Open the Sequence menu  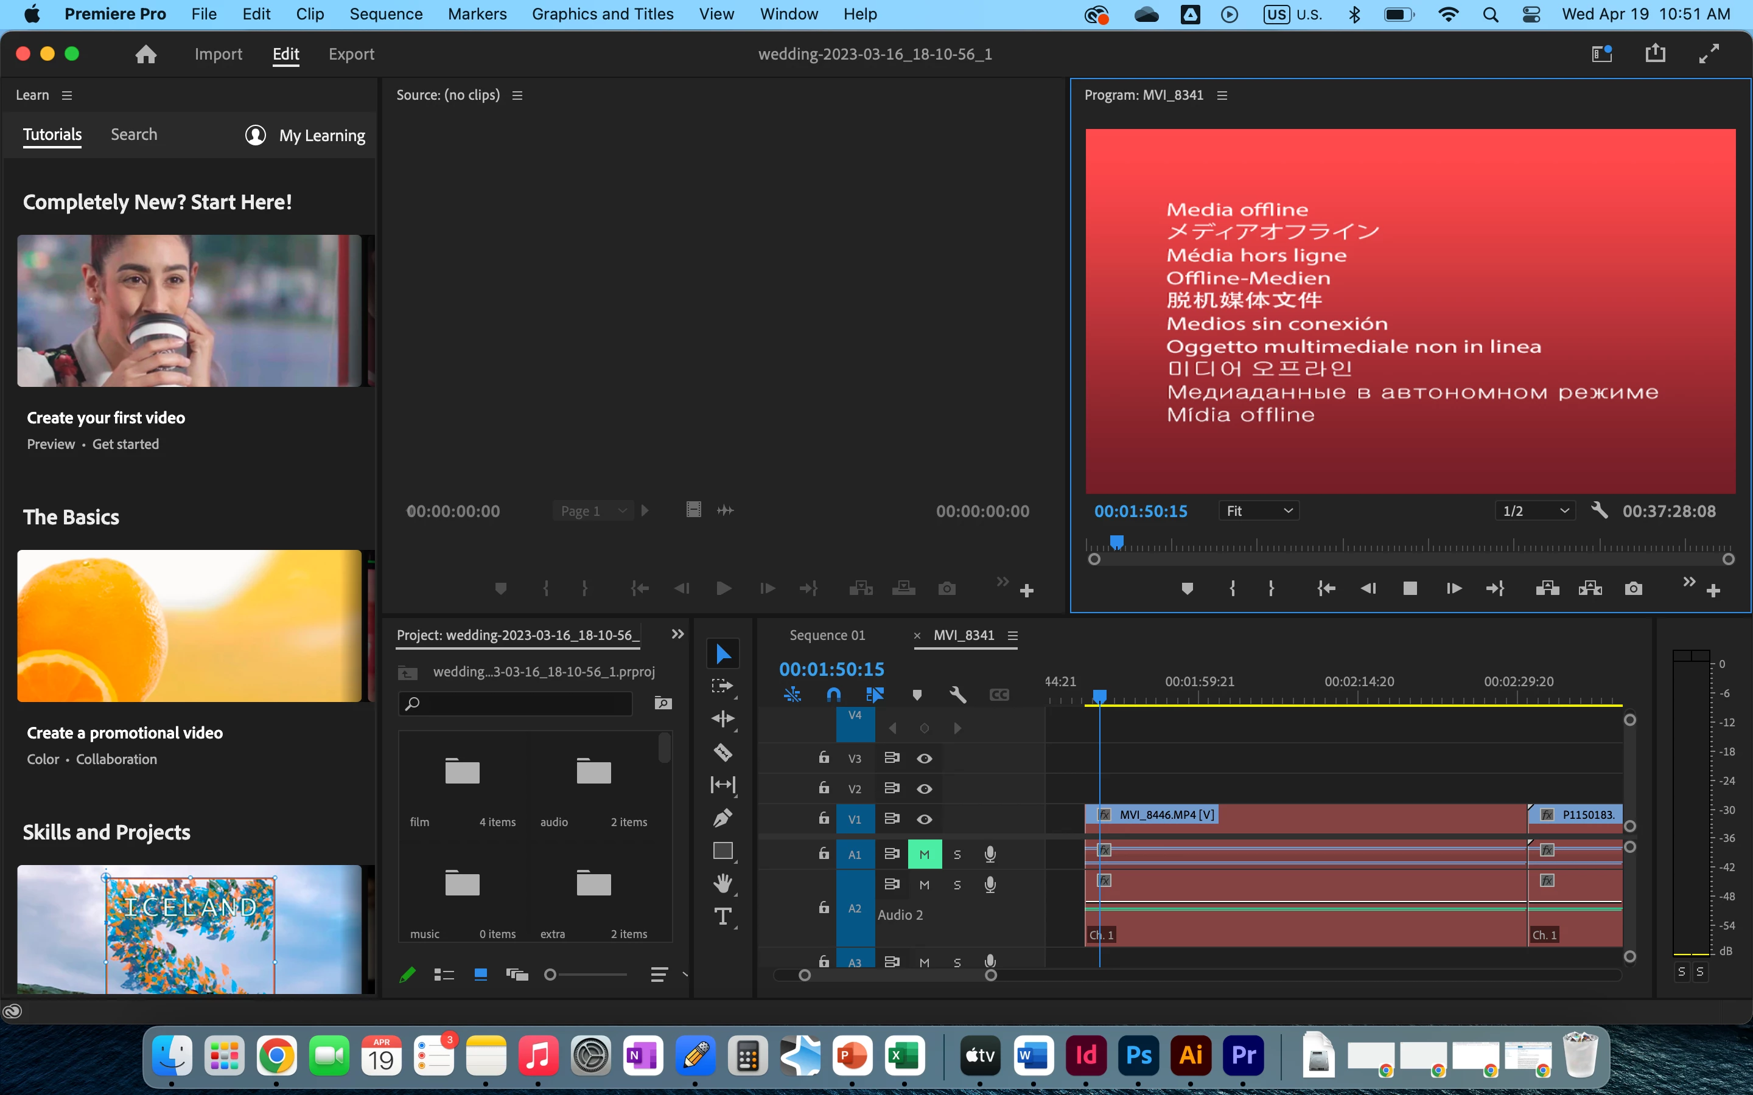click(x=385, y=14)
